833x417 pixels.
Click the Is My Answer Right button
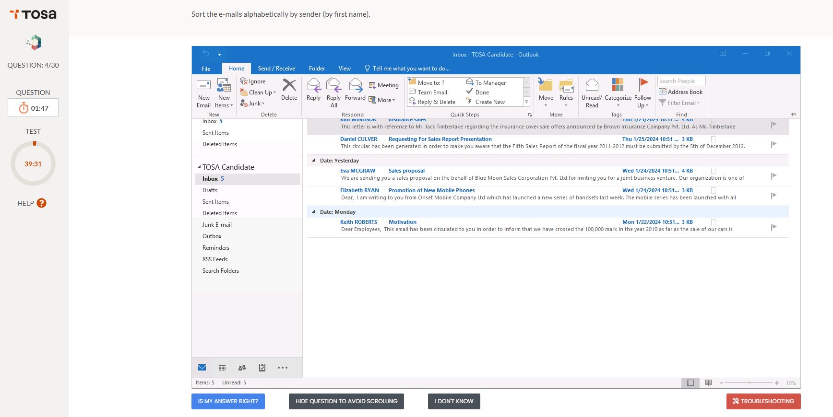tap(228, 401)
